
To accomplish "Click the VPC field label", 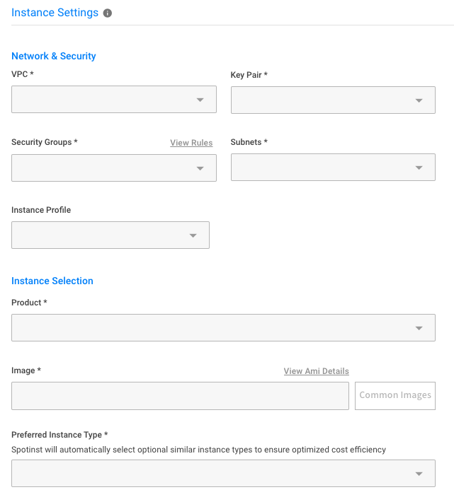I will point(23,74).
